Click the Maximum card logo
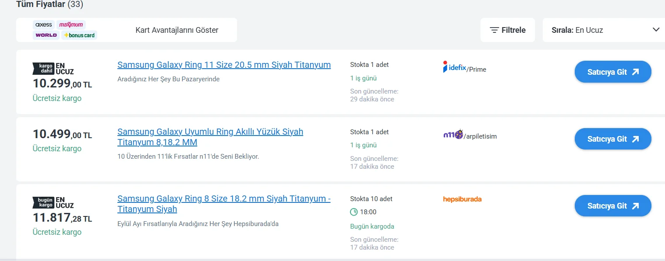The height and width of the screenshot is (261, 665). click(x=71, y=25)
